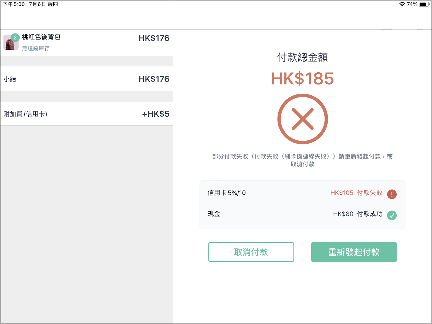Click the 無追蹤庫存 label
The width and height of the screenshot is (432, 324).
[36, 48]
